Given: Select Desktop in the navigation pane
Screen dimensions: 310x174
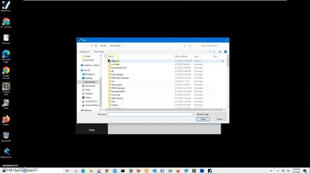Looking at the screenshot, I should [89, 78].
